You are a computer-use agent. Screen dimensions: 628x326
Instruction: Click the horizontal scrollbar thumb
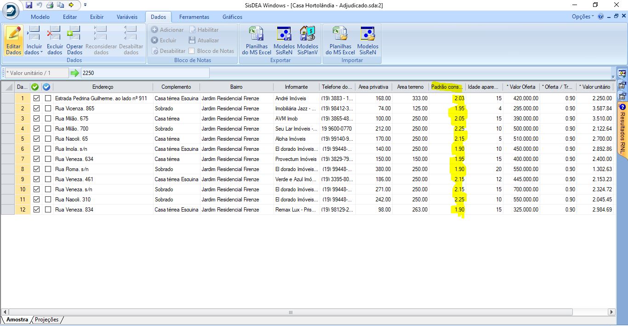[290, 312]
